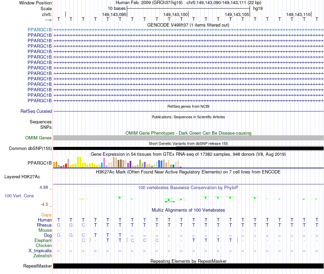Click the SNPs subtrack label
The height and width of the screenshot is (274, 324).
[x=46, y=127]
